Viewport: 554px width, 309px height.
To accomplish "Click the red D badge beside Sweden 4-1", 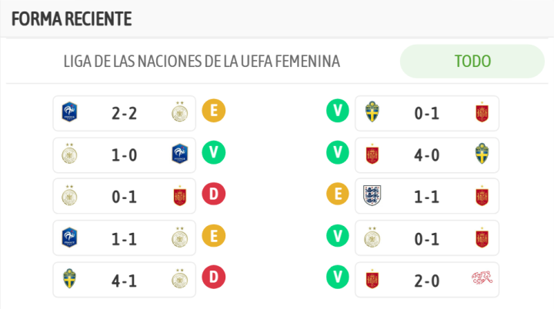I will pyautogui.click(x=213, y=278).
